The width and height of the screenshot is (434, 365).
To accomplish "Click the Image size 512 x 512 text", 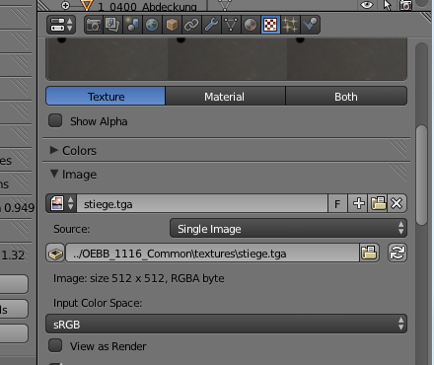I will [139, 278].
